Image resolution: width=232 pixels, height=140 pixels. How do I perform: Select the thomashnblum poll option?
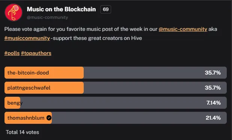[x=116, y=118]
